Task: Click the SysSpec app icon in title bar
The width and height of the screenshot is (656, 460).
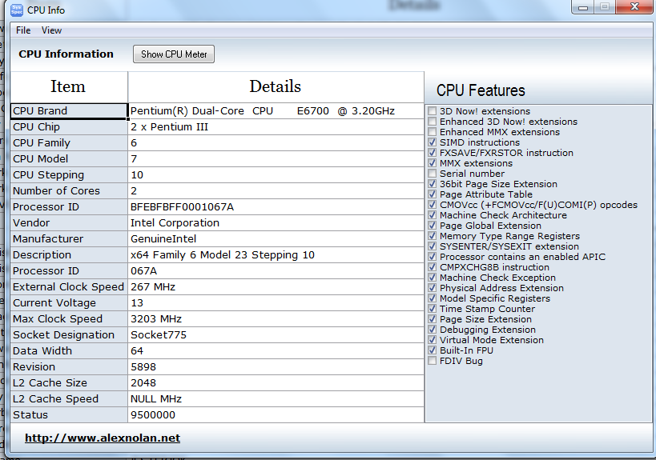Action: [17, 10]
